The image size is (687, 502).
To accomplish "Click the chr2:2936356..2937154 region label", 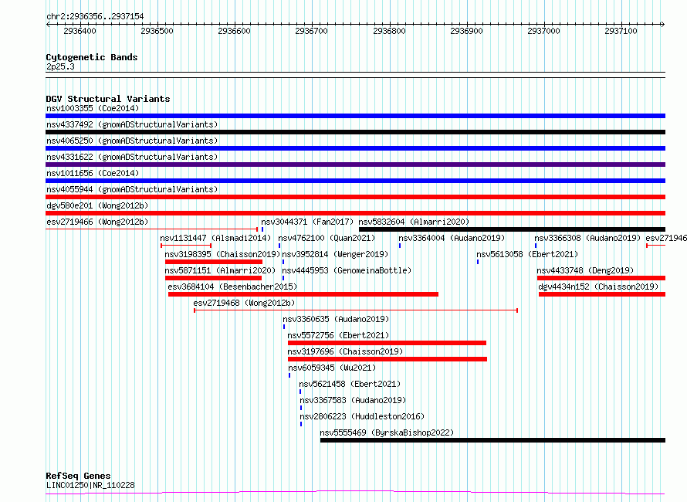I will tap(95, 16).
